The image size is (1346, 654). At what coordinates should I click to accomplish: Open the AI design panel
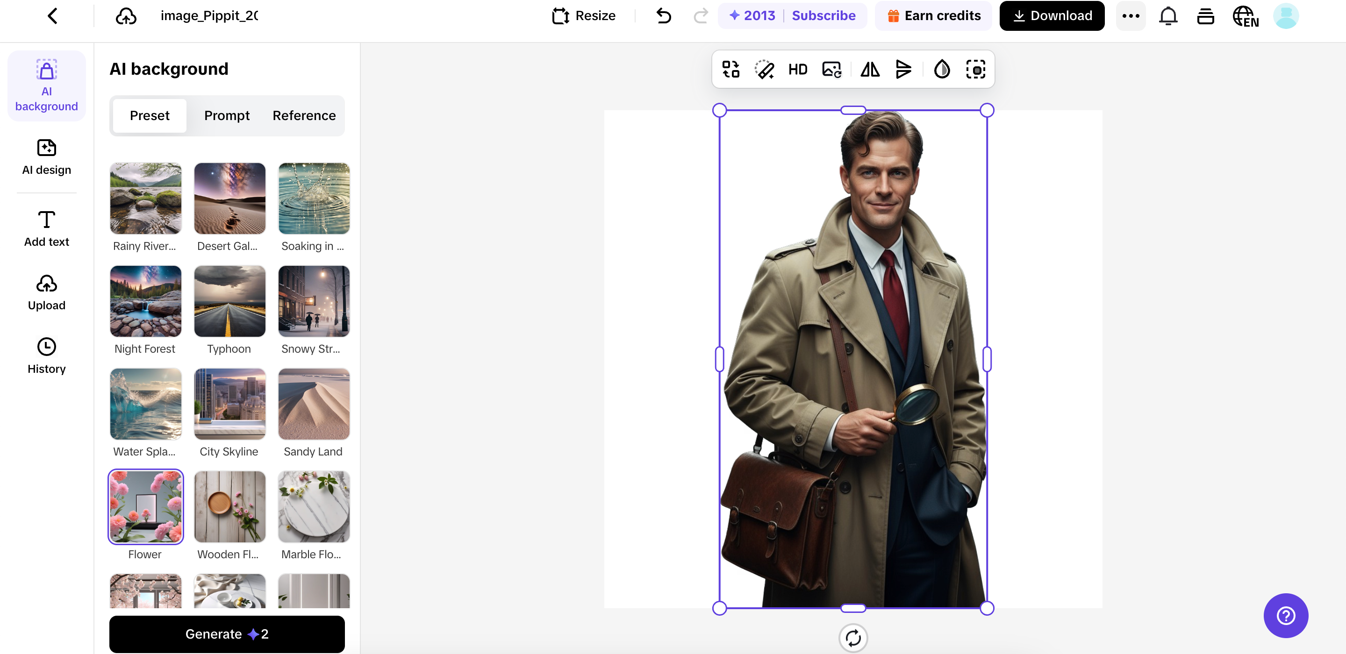(x=46, y=156)
